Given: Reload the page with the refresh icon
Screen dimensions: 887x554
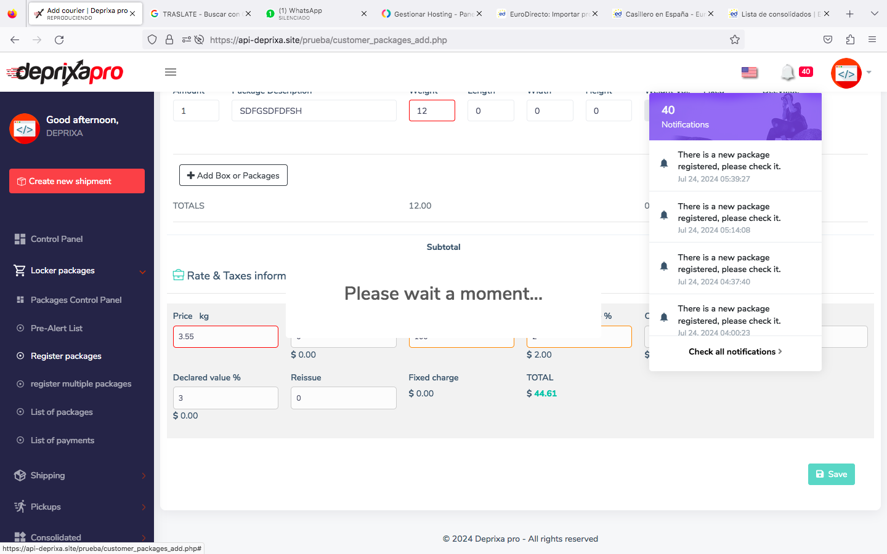Looking at the screenshot, I should pos(59,40).
